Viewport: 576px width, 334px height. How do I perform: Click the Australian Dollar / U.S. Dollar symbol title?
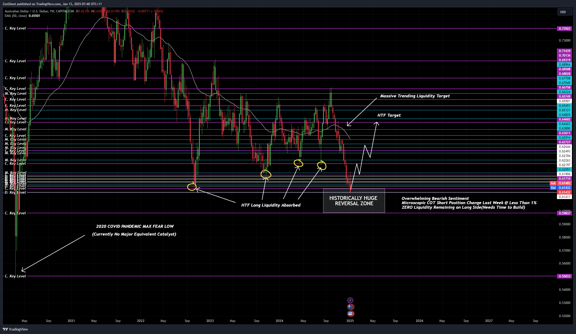click(39, 11)
